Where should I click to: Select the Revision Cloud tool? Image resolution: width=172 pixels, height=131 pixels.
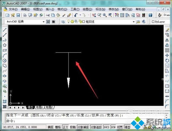tap(5, 66)
